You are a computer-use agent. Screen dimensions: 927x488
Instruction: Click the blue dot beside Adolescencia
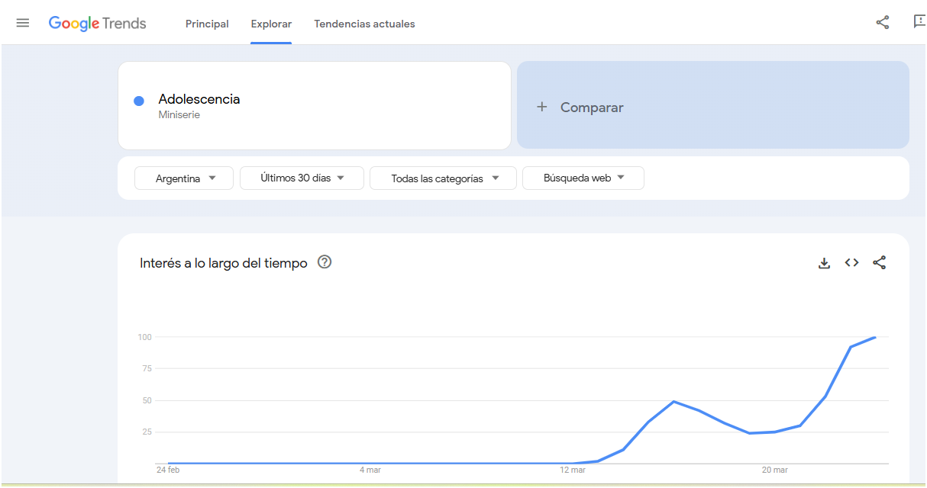[139, 101]
